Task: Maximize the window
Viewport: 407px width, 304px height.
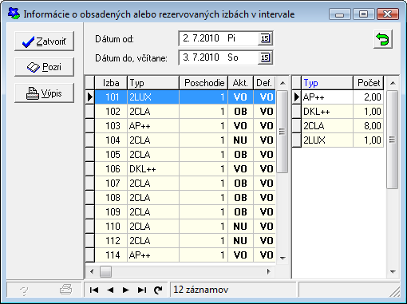Action: 364,14
